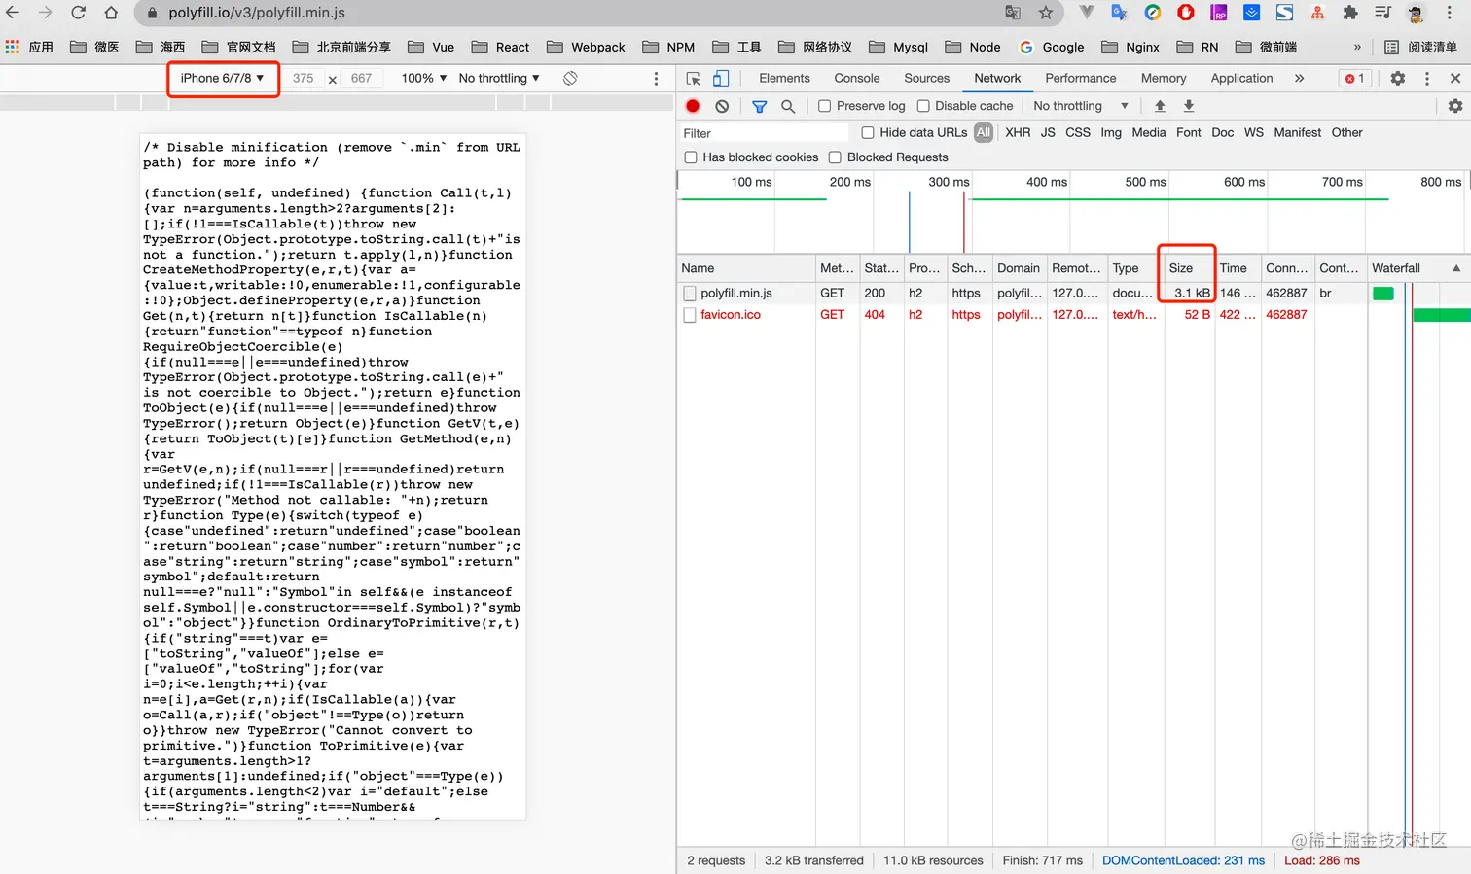Sort requests by Name column header

pyautogui.click(x=746, y=268)
